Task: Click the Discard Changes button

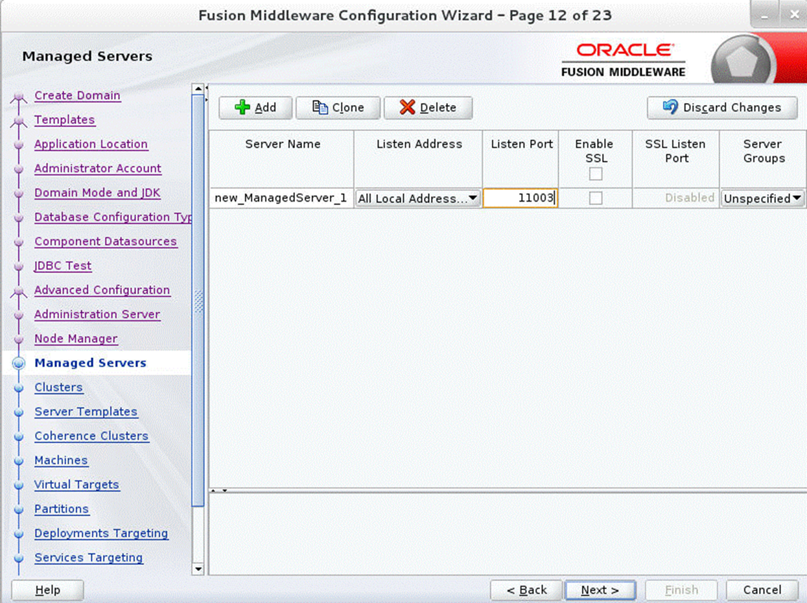Action: [x=722, y=108]
